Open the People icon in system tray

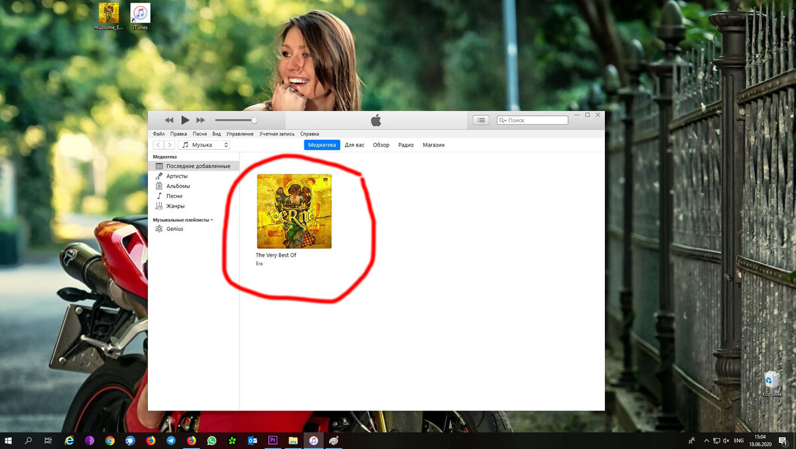point(692,440)
